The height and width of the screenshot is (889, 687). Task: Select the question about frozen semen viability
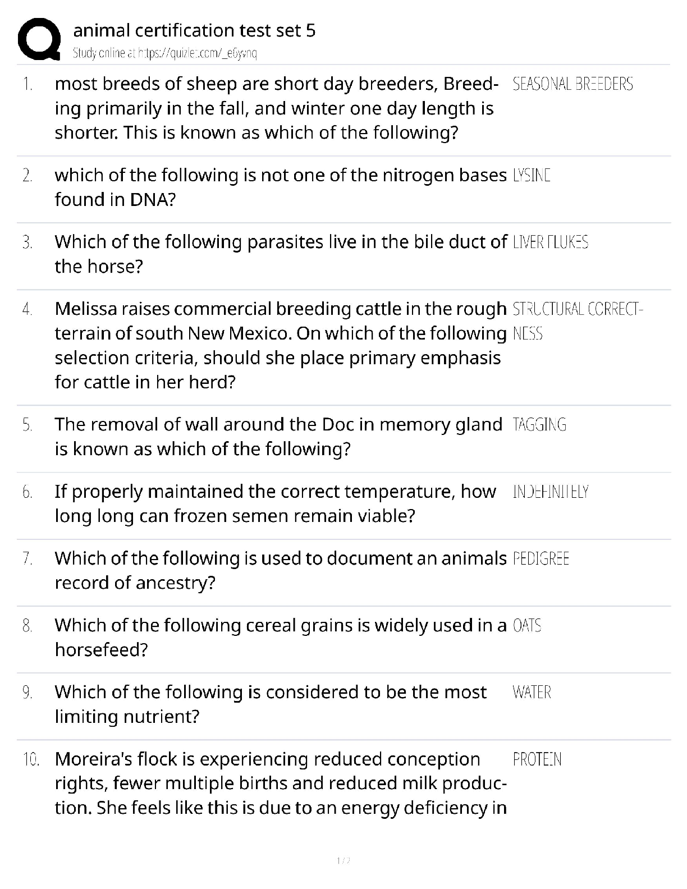pyautogui.click(x=275, y=503)
